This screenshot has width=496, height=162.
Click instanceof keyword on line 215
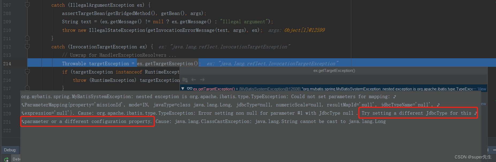click(129, 72)
